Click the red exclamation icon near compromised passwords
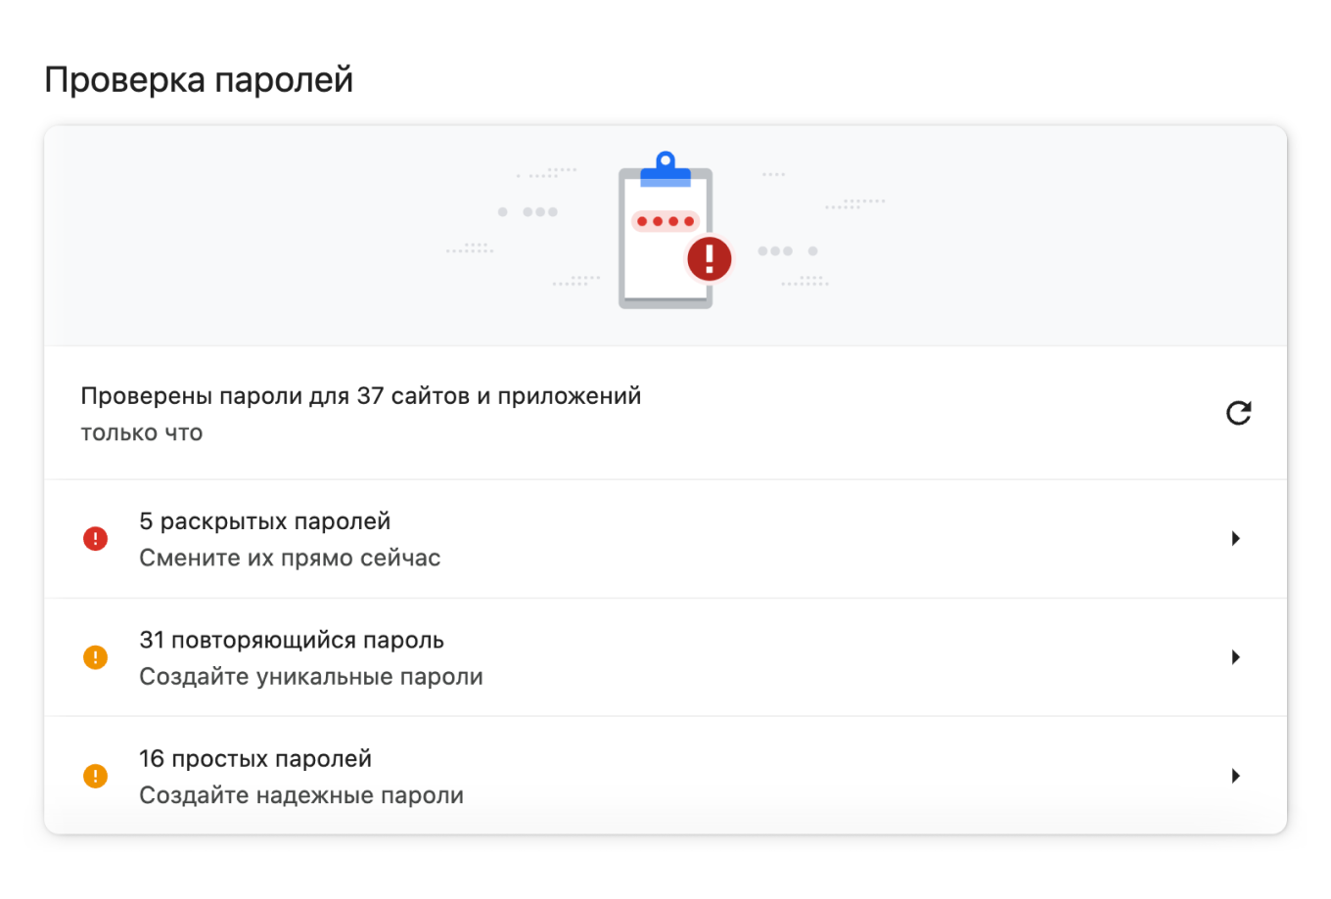 tap(95, 538)
